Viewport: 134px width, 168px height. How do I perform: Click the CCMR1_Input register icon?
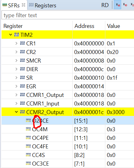[22, 103]
